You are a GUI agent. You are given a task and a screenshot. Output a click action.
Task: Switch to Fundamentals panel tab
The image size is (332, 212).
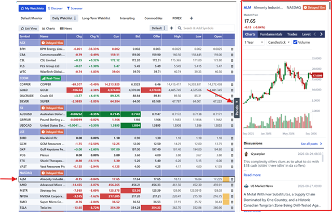click(271, 34)
